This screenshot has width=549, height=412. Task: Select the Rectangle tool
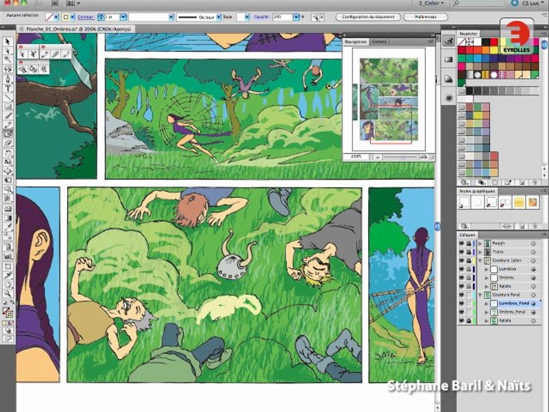[x=8, y=106]
